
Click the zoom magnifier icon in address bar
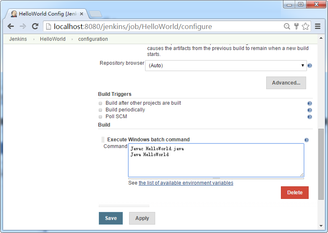pos(287,26)
